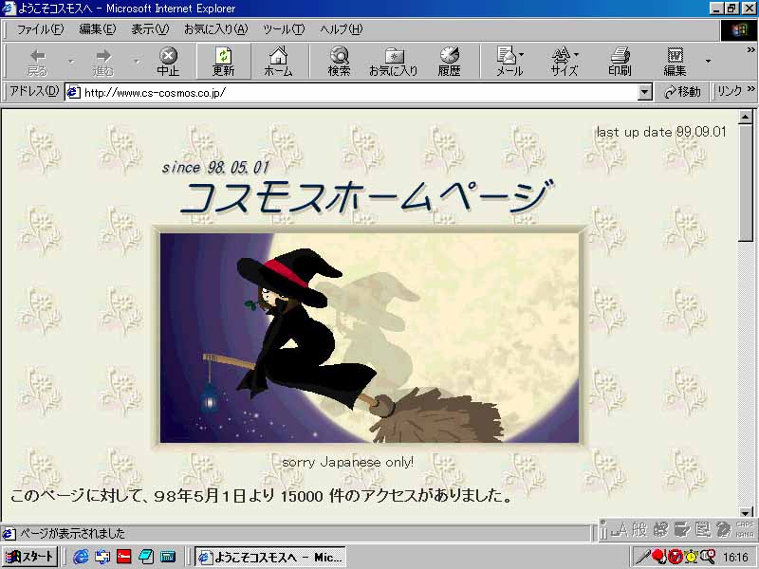The image size is (759, 569).
Task: Open the ヘルプ(H) menu
Action: pos(342,29)
